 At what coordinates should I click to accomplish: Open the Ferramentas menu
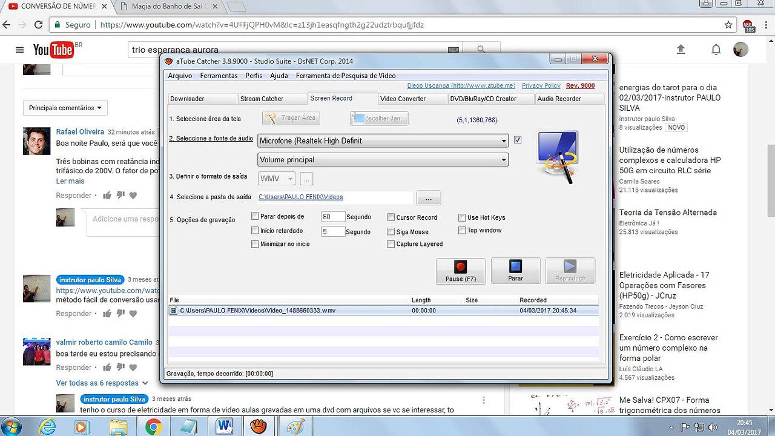pos(219,76)
